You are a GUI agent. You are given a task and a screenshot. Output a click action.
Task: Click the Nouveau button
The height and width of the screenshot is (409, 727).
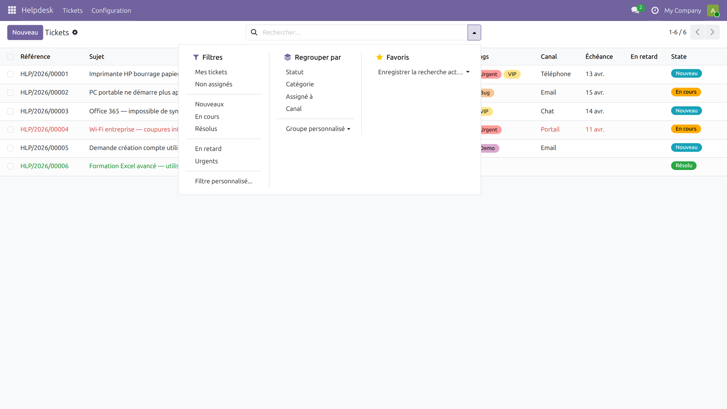point(25,32)
